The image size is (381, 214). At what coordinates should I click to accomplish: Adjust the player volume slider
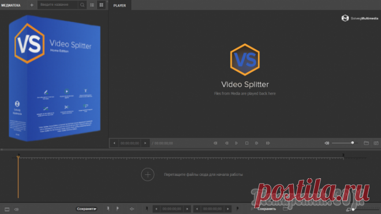click(x=345, y=143)
